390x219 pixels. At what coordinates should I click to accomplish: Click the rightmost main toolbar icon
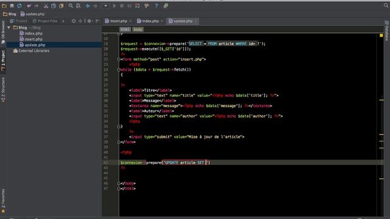click(x=166, y=5)
